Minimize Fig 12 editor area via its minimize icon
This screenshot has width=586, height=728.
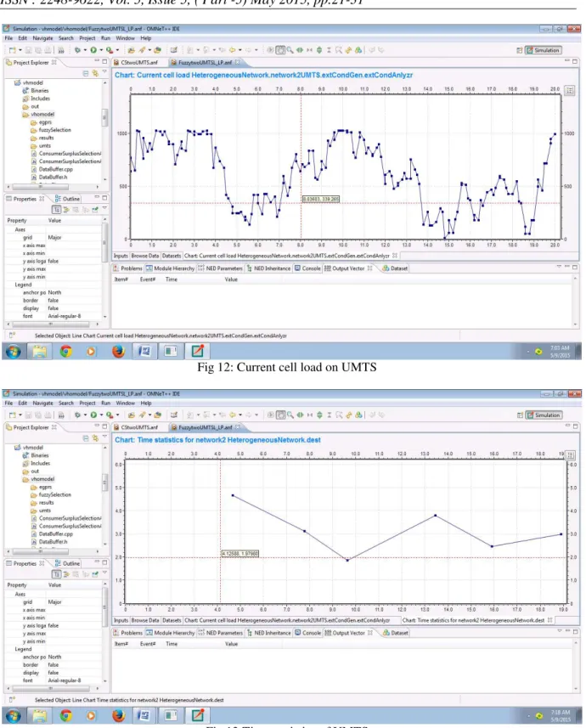(x=567, y=61)
